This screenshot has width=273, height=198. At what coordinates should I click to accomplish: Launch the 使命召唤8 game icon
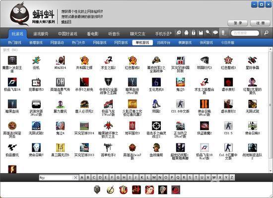253,126
